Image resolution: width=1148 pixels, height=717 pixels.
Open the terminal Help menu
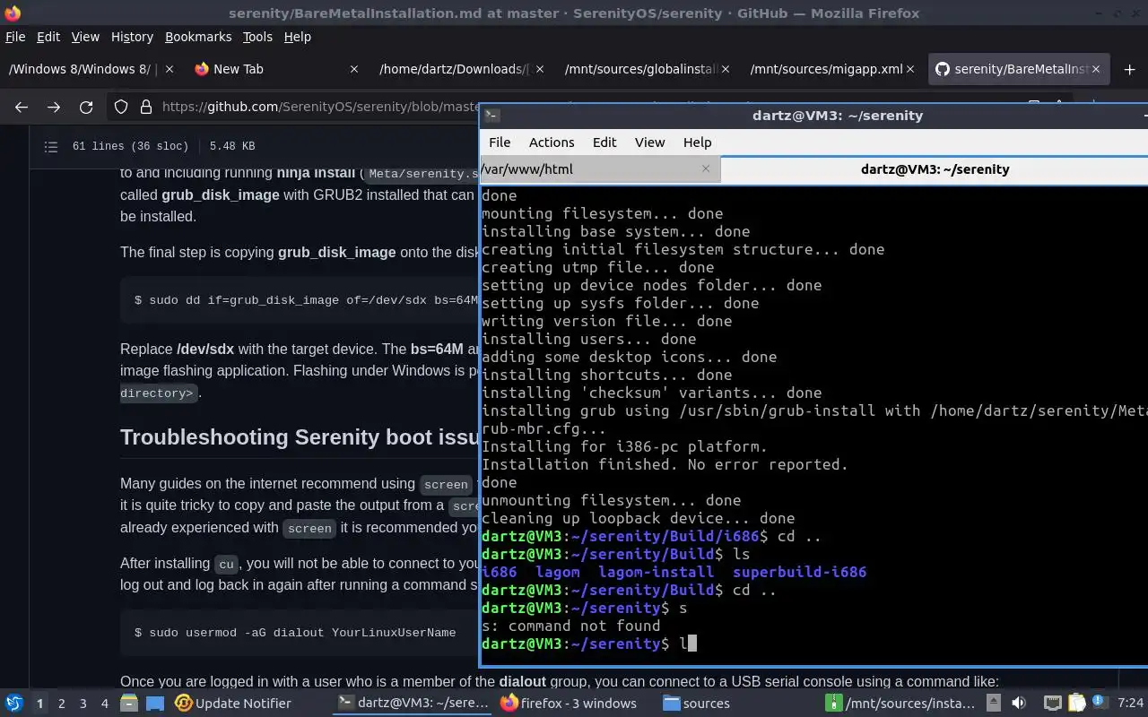pos(697,142)
